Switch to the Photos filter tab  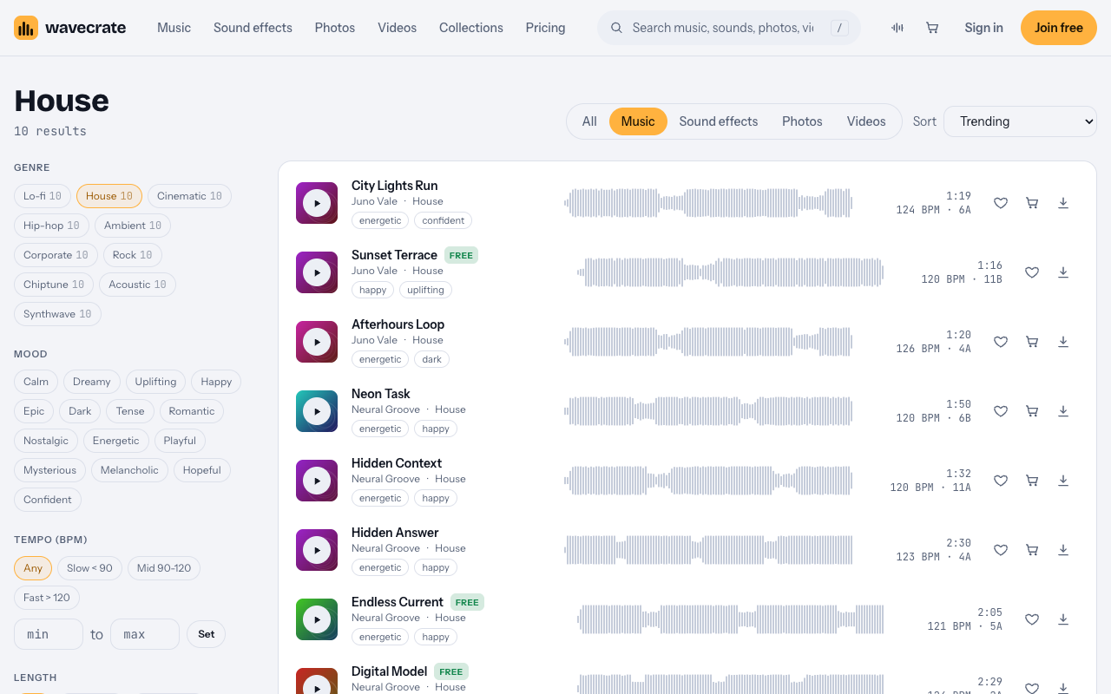point(802,121)
